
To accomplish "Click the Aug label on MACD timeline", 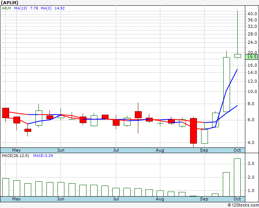I will pyautogui.click(x=160, y=199).
